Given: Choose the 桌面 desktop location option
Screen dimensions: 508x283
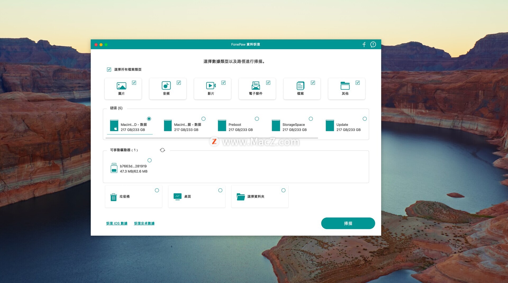Looking at the screenshot, I should 220,190.
